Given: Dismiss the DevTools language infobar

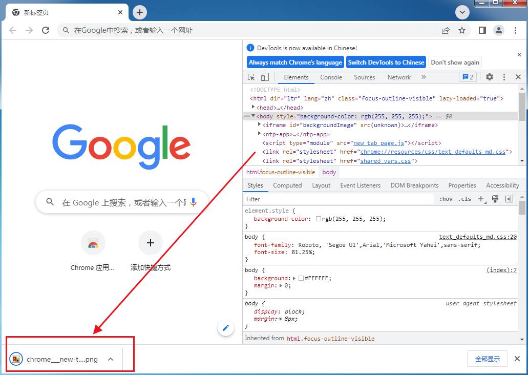Looking at the screenshot, I should (519, 55).
